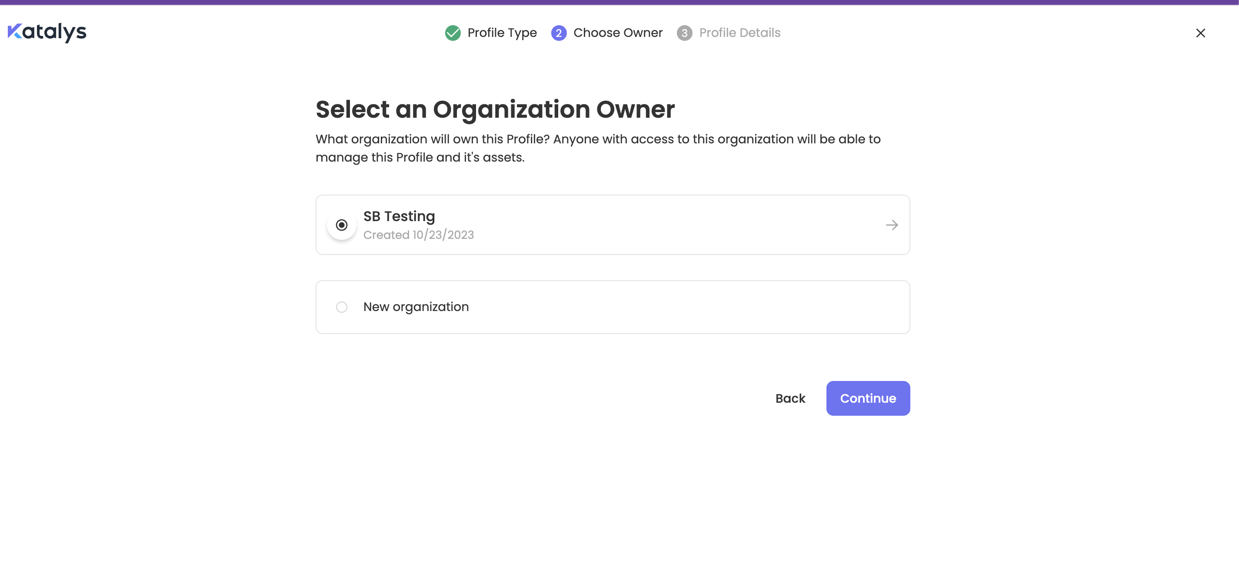Click the Profile Details step label
The width and height of the screenshot is (1239, 563).
pyautogui.click(x=739, y=33)
